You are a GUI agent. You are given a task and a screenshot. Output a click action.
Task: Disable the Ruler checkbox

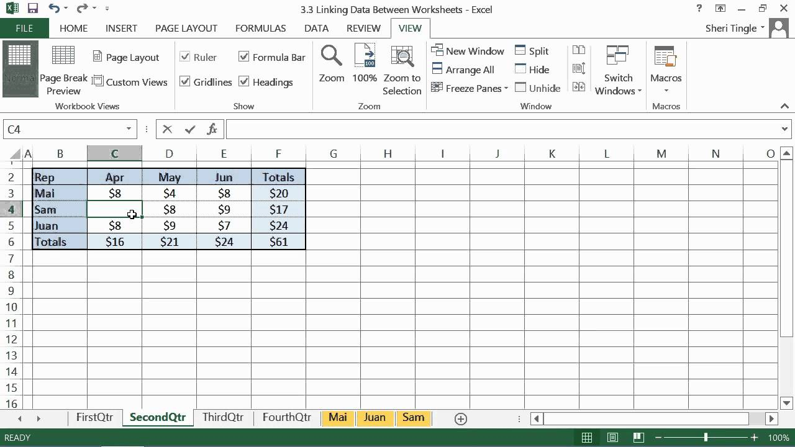[x=184, y=56]
